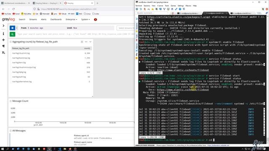Open the Dashboards page in Graylog
The height and width of the screenshot is (151, 269).
pos(56,20)
